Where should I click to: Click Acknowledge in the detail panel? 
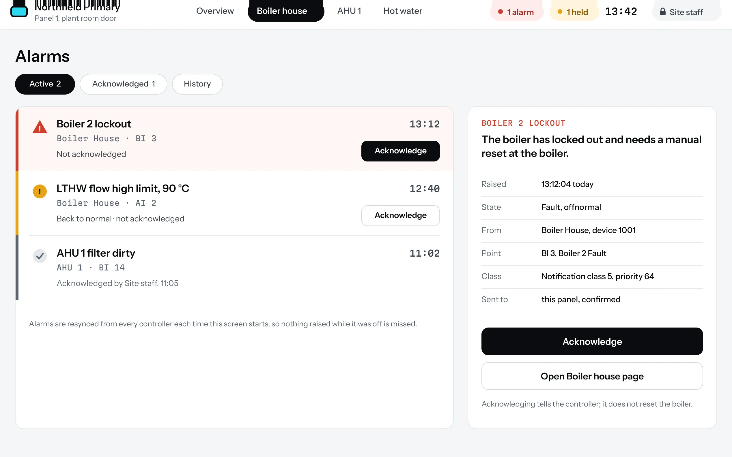pyautogui.click(x=592, y=341)
